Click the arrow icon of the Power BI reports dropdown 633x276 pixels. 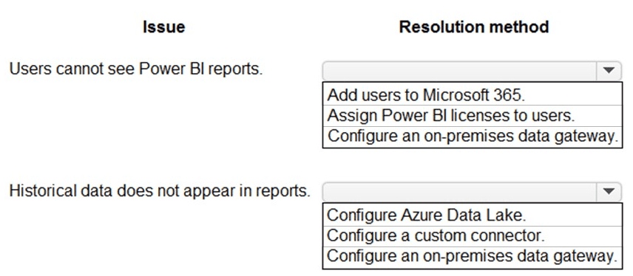[609, 71]
